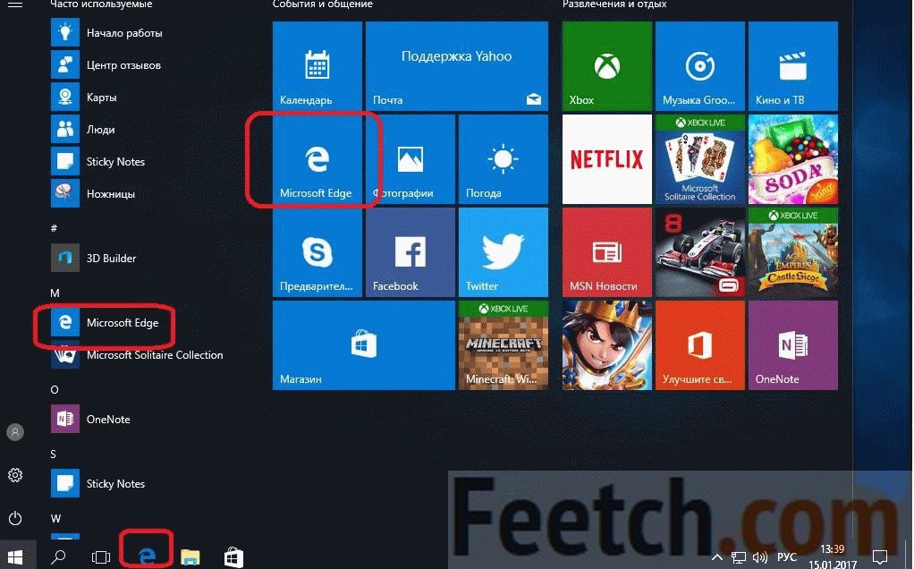Open the Power options button
The height and width of the screenshot is (569, 914).
(x=15, y=518)
